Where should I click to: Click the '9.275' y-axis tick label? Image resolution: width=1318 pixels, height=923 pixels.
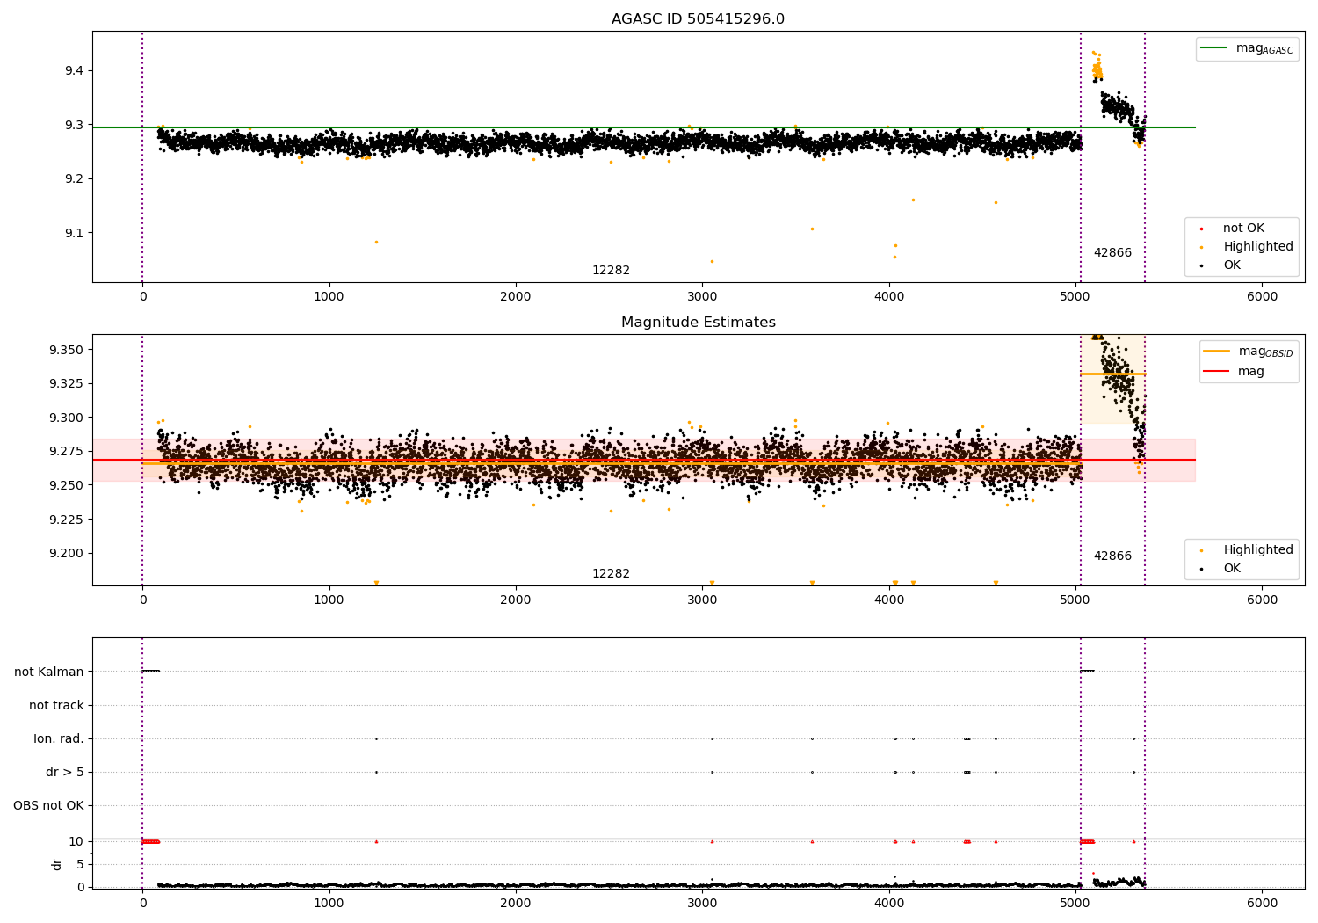coord(67,452)
